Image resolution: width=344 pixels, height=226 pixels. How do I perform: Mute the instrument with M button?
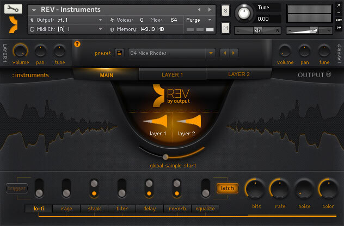point(226,28)
